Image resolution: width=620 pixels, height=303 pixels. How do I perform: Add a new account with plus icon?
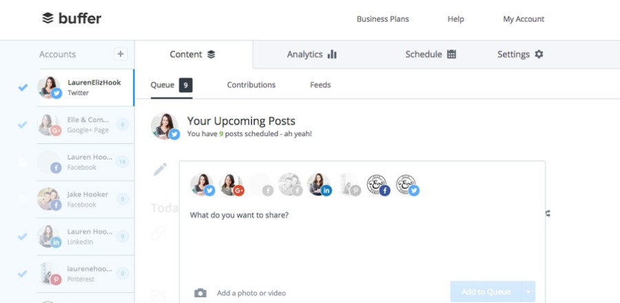(x=121, y=54)
